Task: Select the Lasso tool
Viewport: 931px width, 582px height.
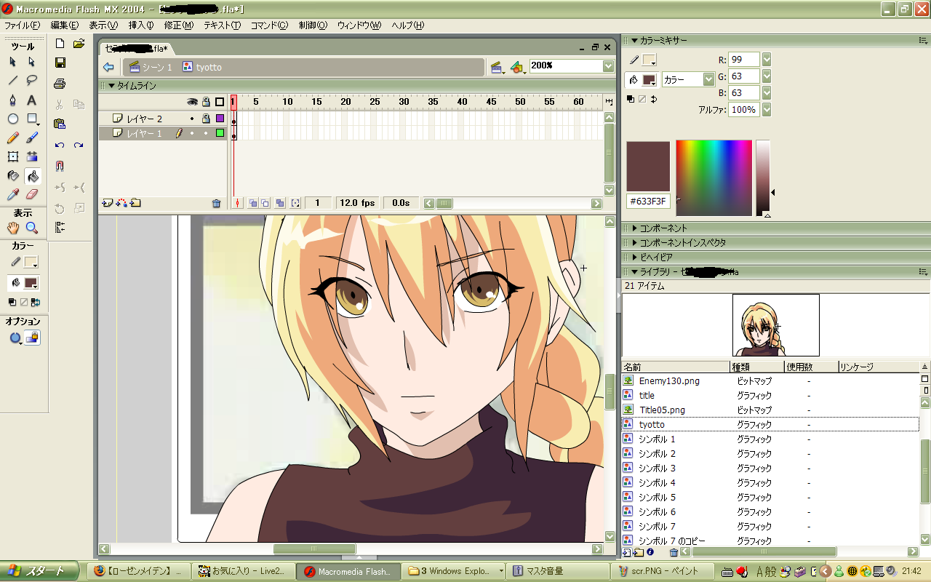Action: 32,81
